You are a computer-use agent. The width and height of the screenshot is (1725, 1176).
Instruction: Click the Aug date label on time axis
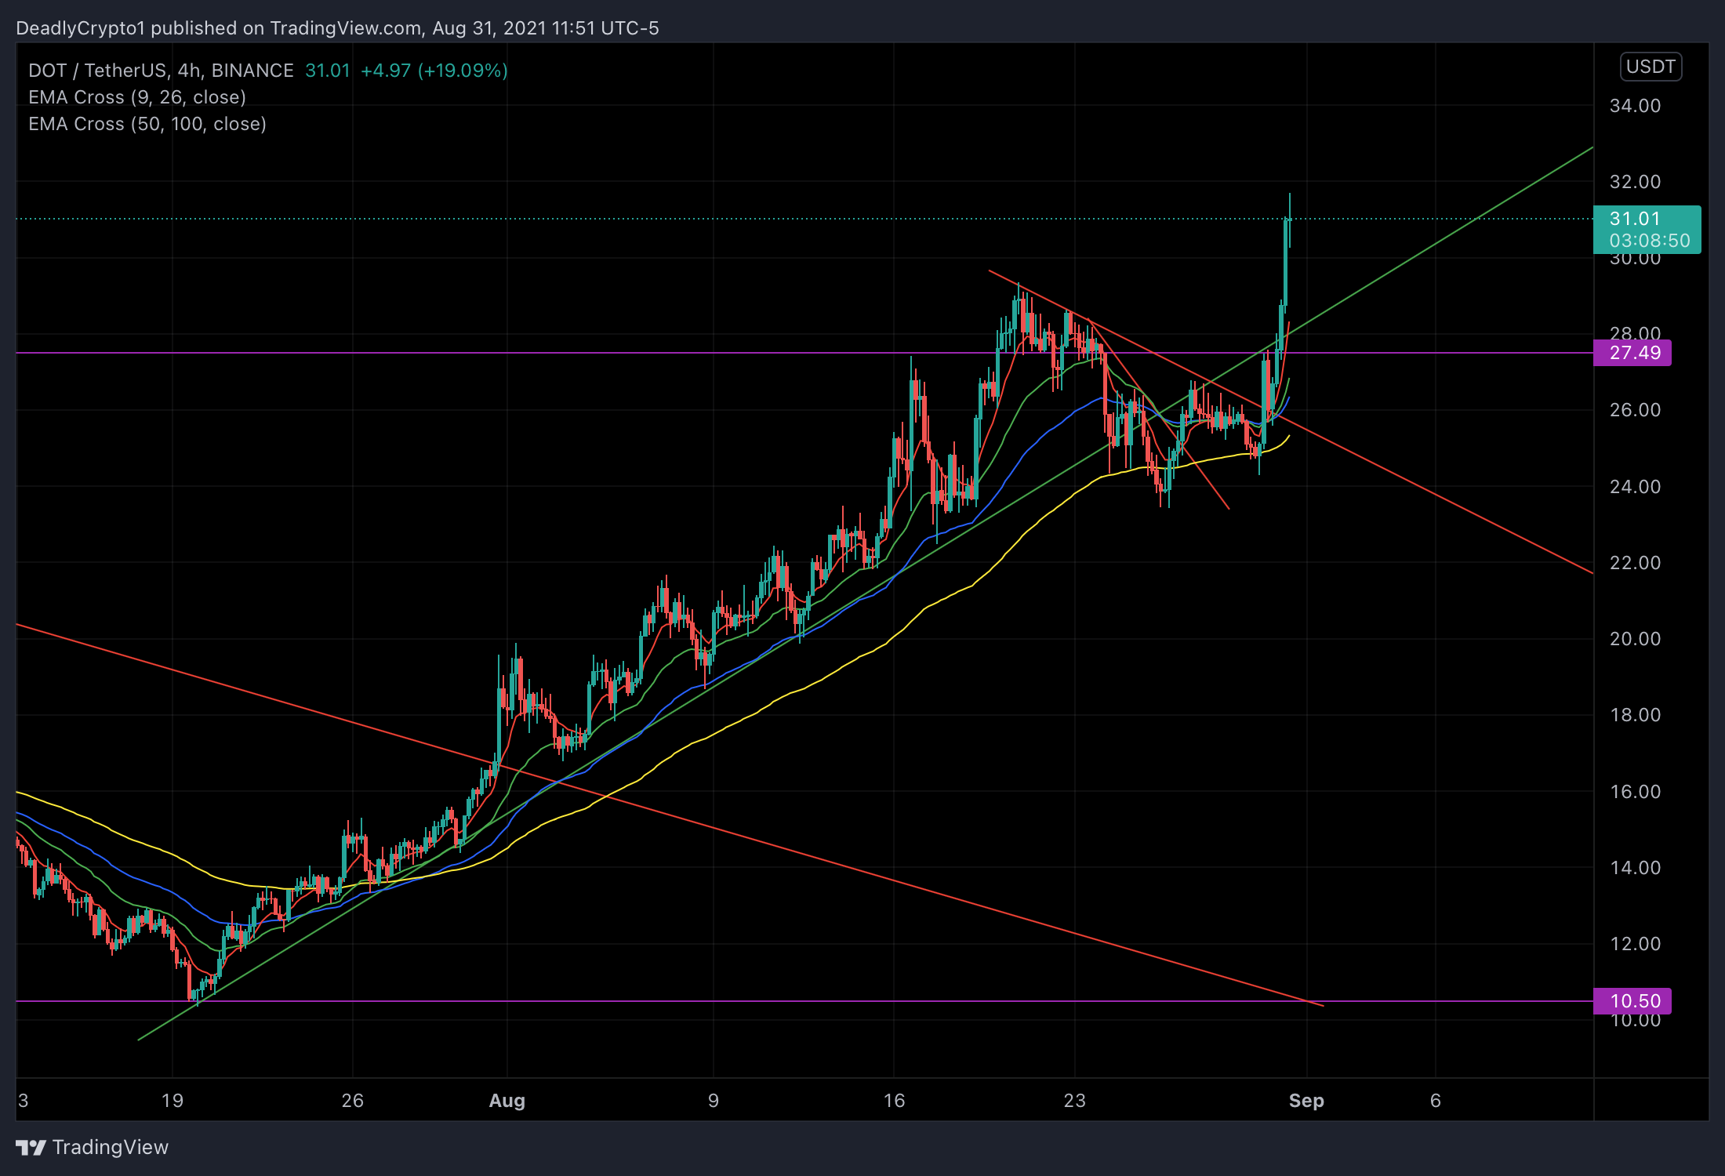[507, 1101]
